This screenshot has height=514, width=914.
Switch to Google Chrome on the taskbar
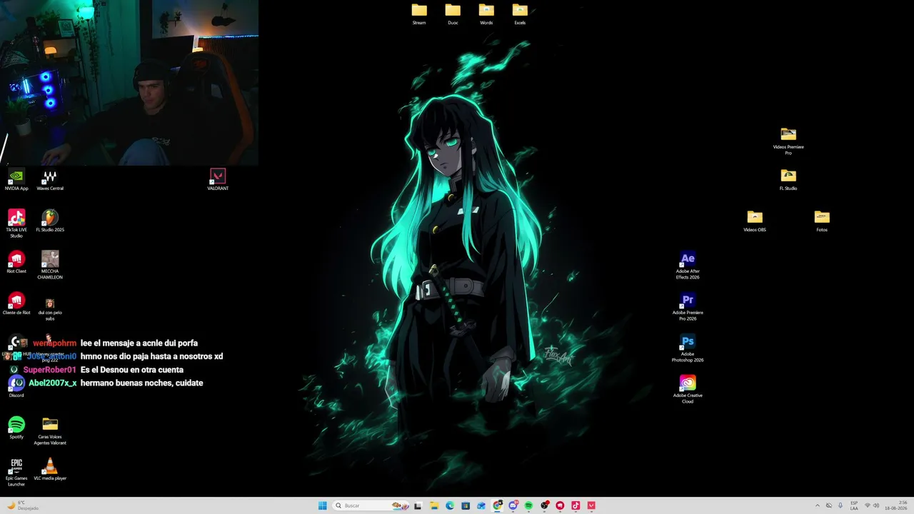pos(497,505)
